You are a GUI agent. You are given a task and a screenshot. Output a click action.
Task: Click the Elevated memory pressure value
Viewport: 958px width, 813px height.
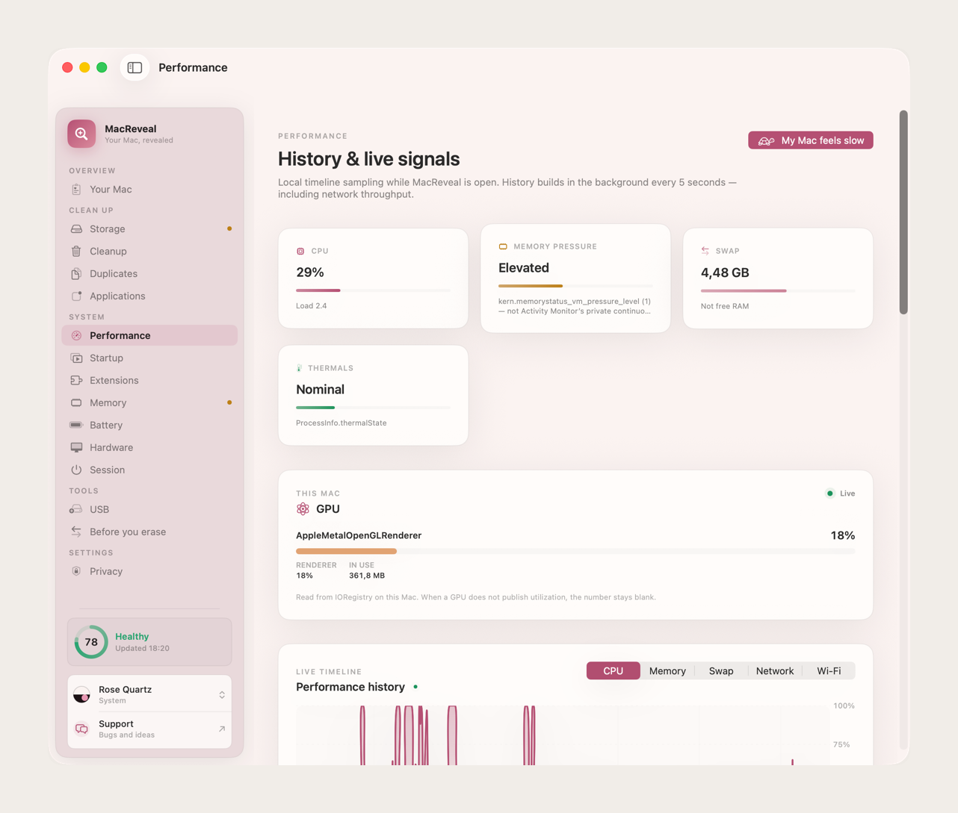[524, 268]
